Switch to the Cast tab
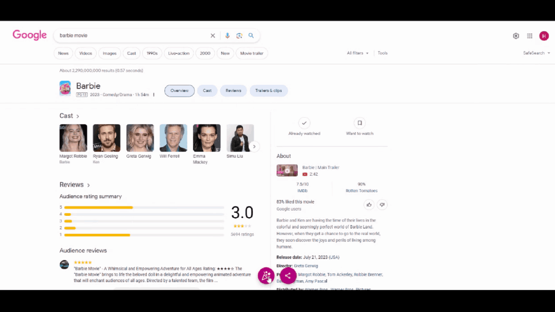 coord(207,90)
